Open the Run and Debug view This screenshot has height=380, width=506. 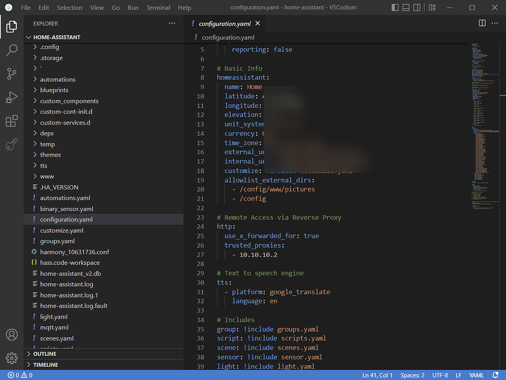pyautogui.click(x=12, y=98)
